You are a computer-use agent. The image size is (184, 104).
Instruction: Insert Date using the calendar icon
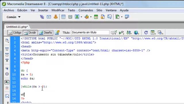click(x=96, y=17)
